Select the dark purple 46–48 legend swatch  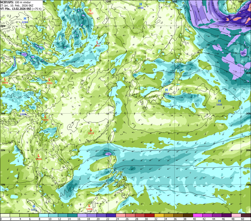click(x=226, y=215)
